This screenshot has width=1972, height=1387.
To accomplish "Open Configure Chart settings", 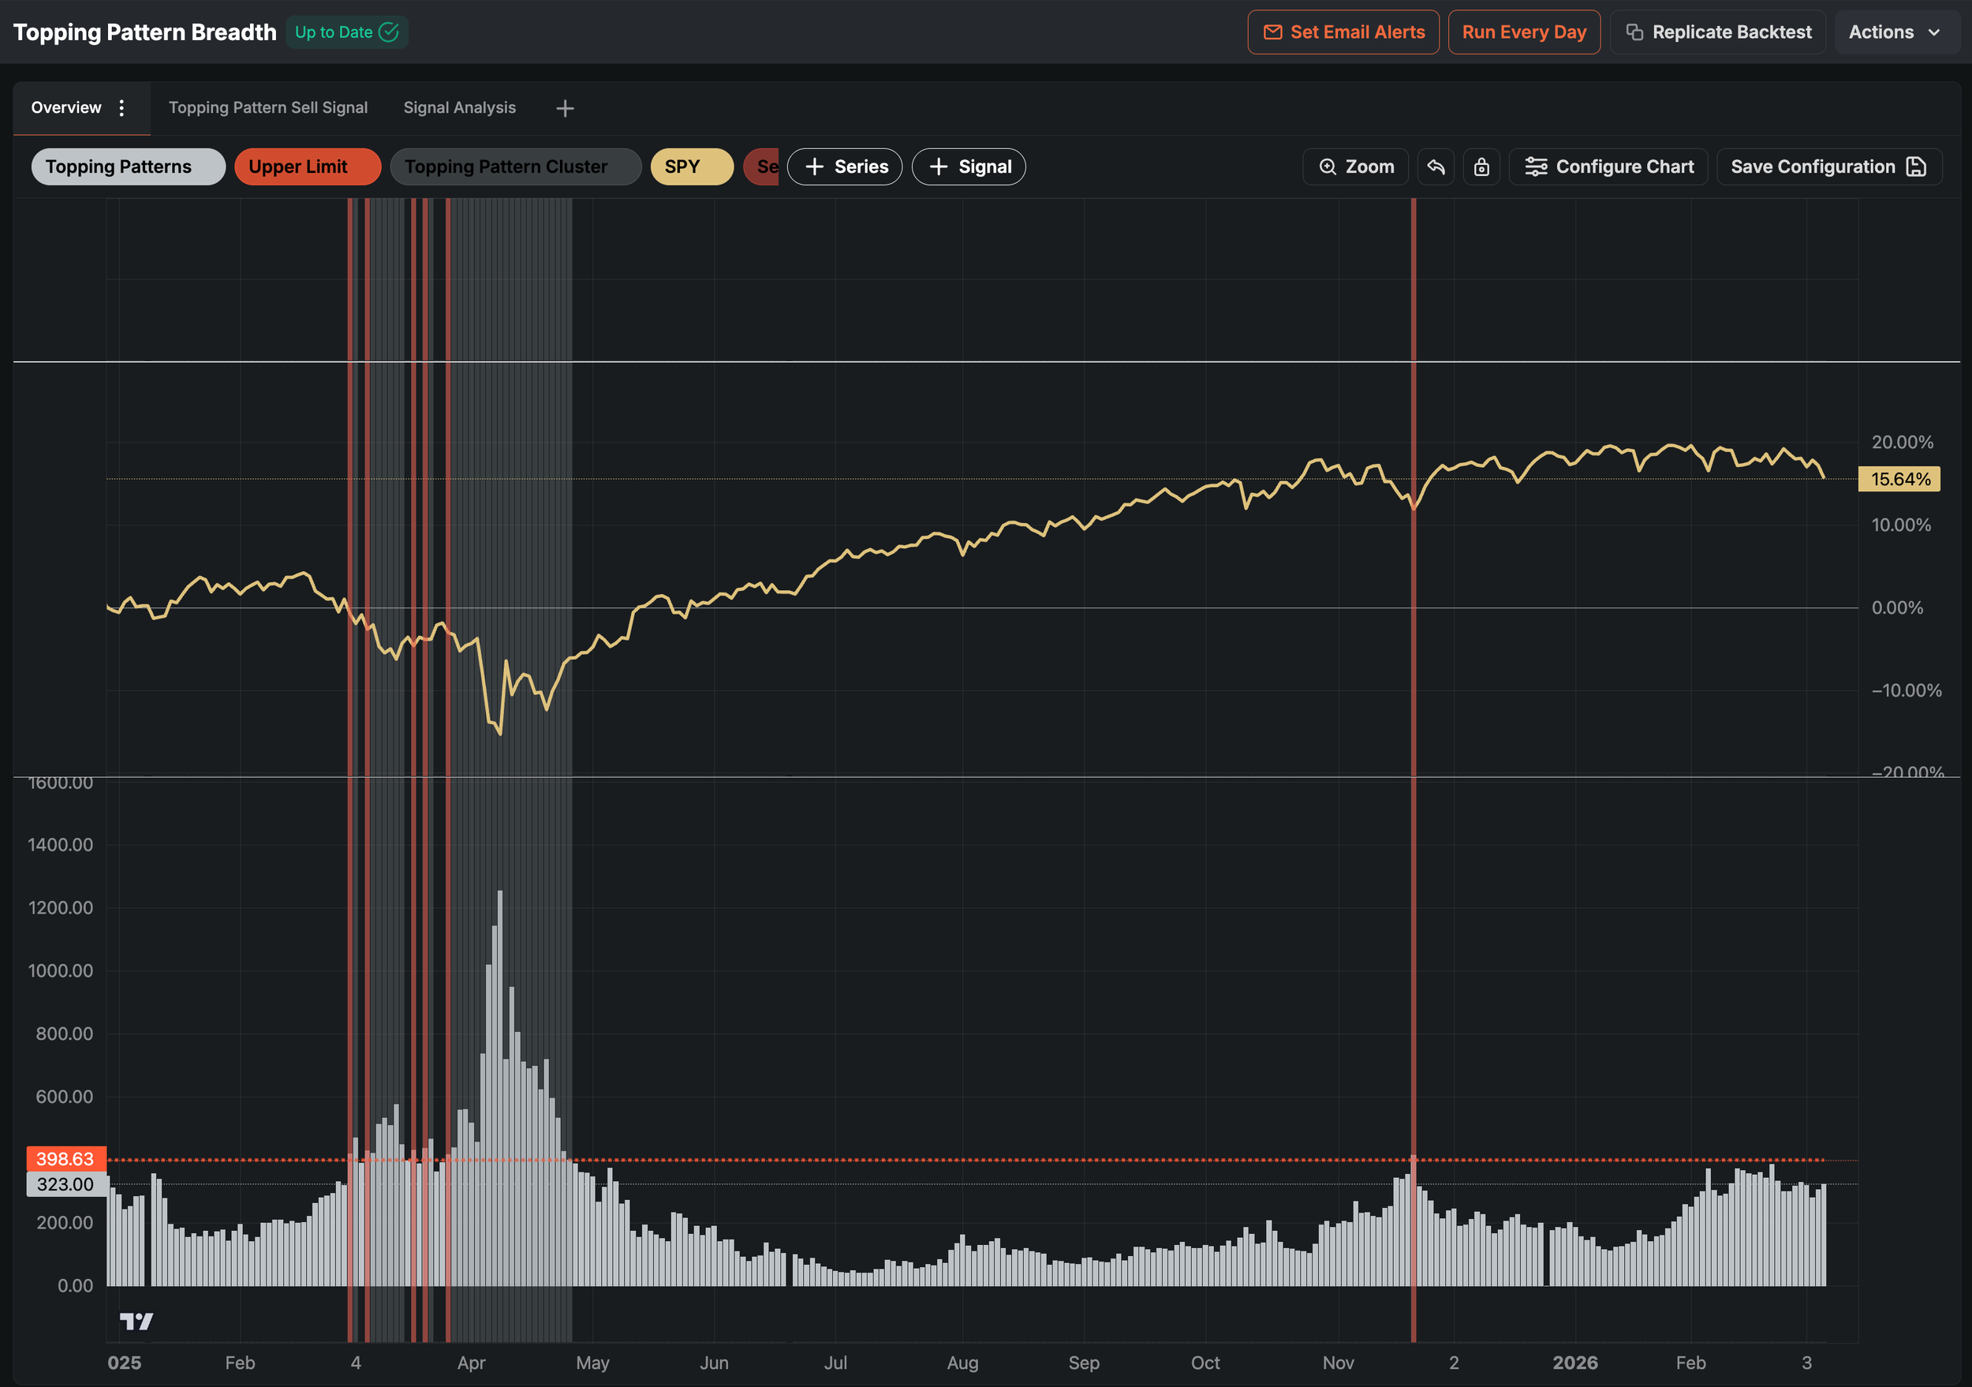I will click(1608, 166).
